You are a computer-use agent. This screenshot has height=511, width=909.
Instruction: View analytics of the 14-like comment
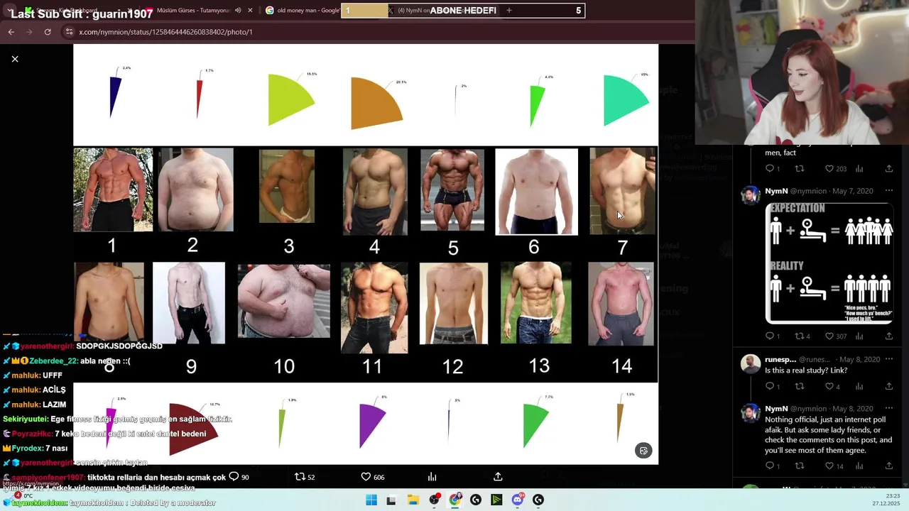point(859,466)
